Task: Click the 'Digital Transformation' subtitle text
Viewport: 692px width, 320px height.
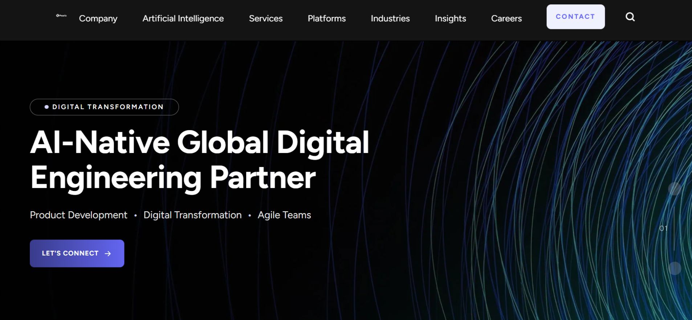Action: click(x=192, y=215)
